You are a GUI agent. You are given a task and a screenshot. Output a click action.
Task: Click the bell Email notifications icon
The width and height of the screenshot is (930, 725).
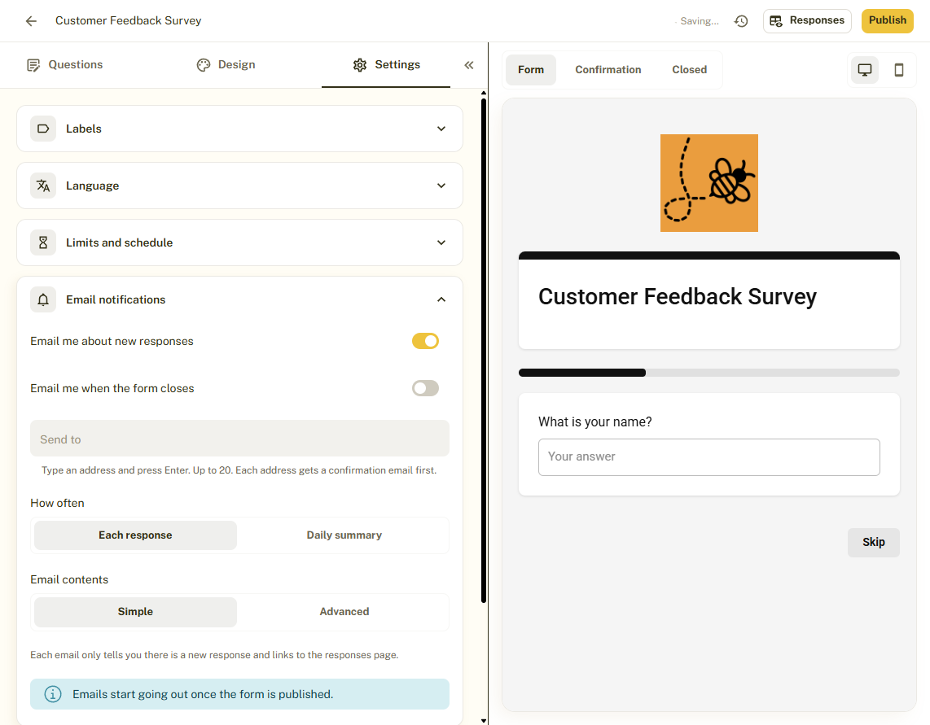tap(43, 299)
